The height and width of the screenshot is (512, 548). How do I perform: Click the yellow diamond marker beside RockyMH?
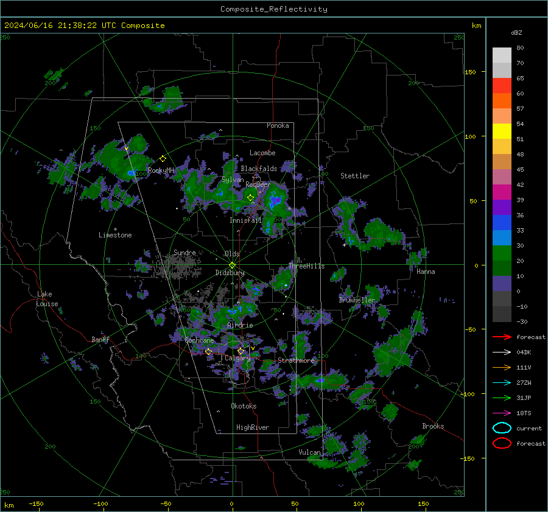163,159
